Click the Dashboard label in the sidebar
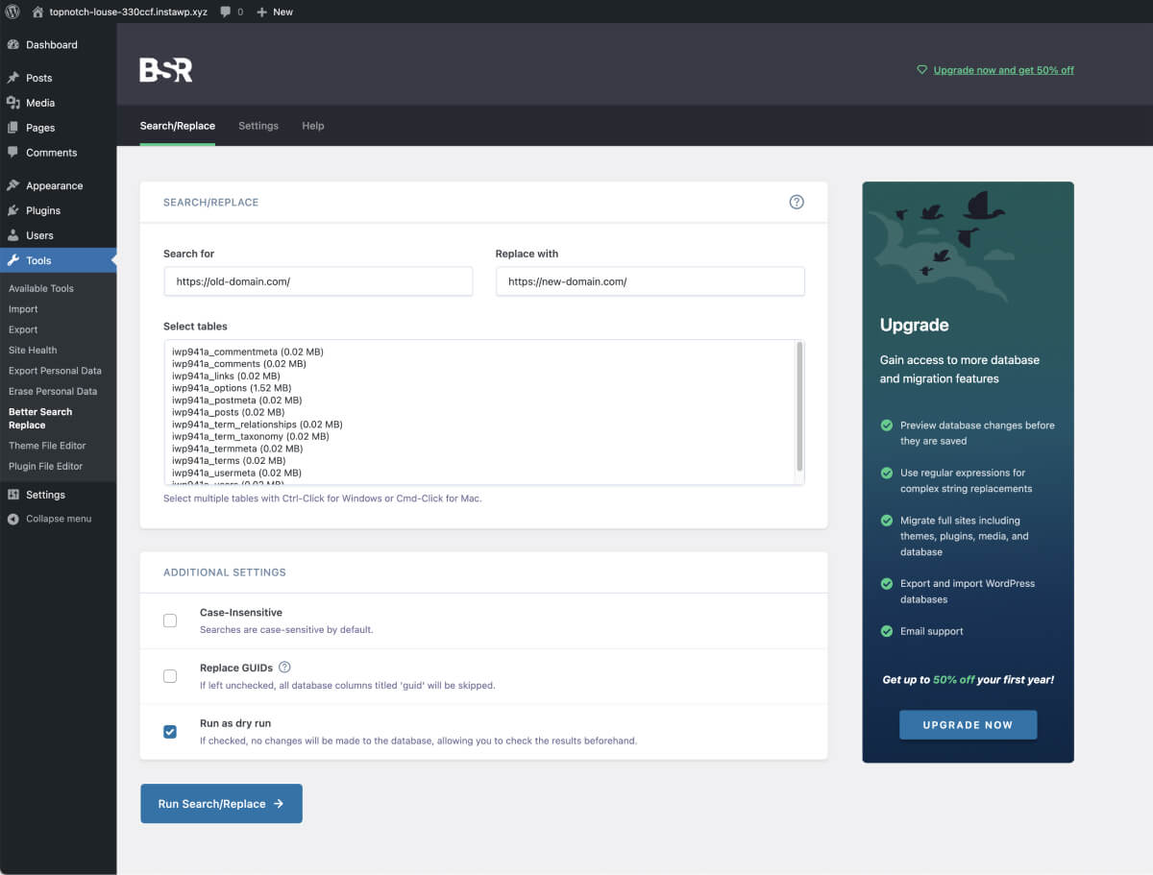Viewport: 1153px width, 875px height. 52,45
